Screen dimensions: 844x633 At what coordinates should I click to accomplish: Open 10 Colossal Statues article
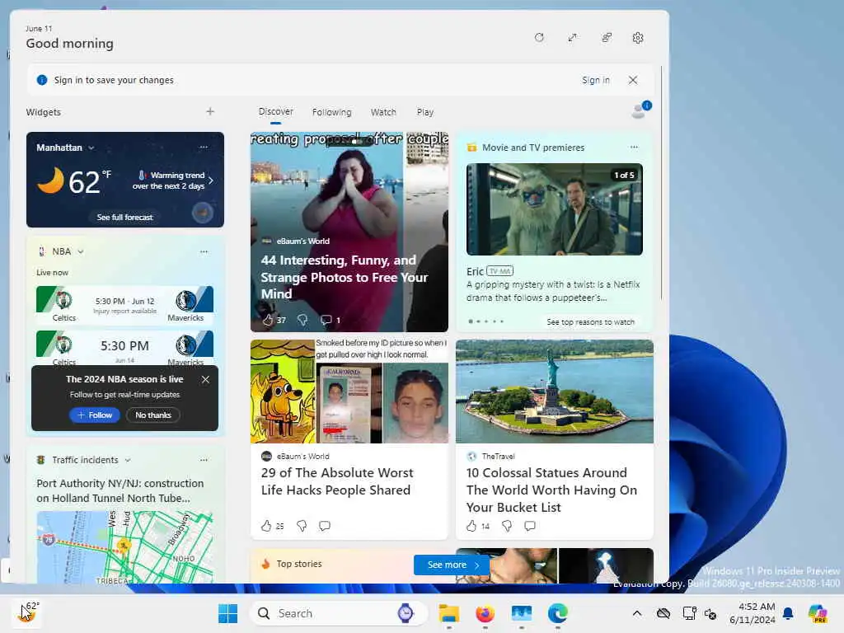[551, 490]
